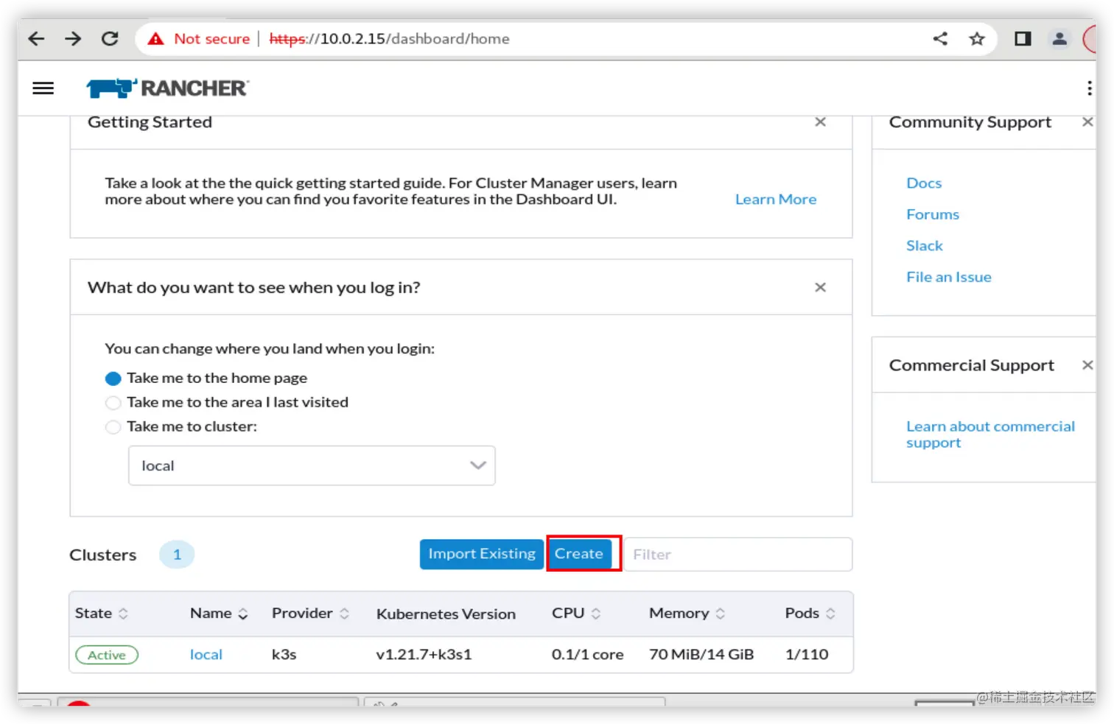Image resolution: width=1114 pixels, height=724 pixels.
Task: Open the local cluster link
Action: pyautogui.click(x=206, y=655)
